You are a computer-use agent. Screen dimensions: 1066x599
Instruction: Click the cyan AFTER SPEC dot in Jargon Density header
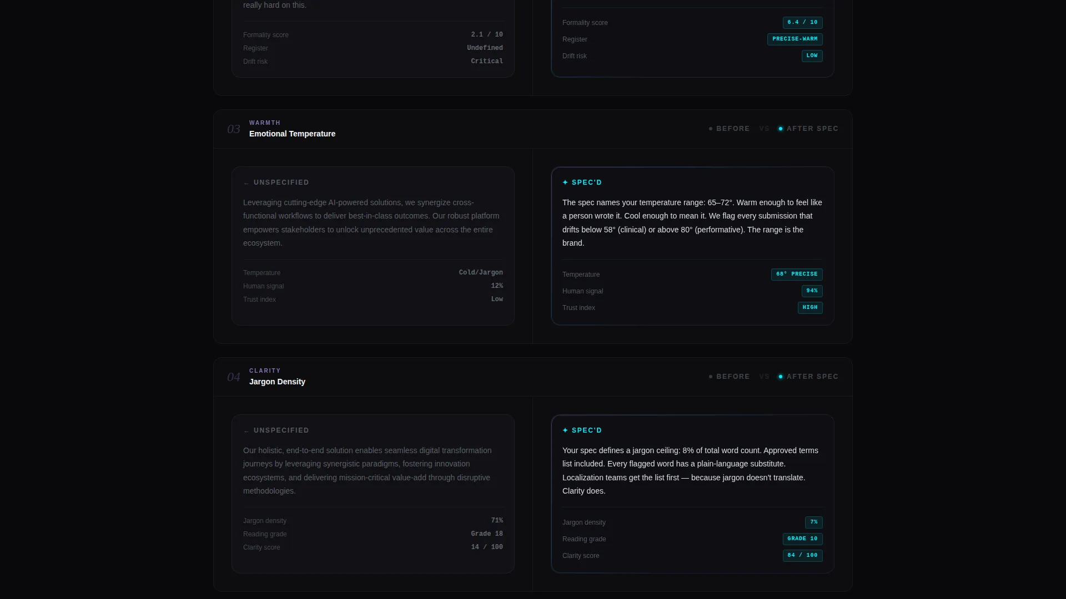pyautogui.click(x=781, y=377)
